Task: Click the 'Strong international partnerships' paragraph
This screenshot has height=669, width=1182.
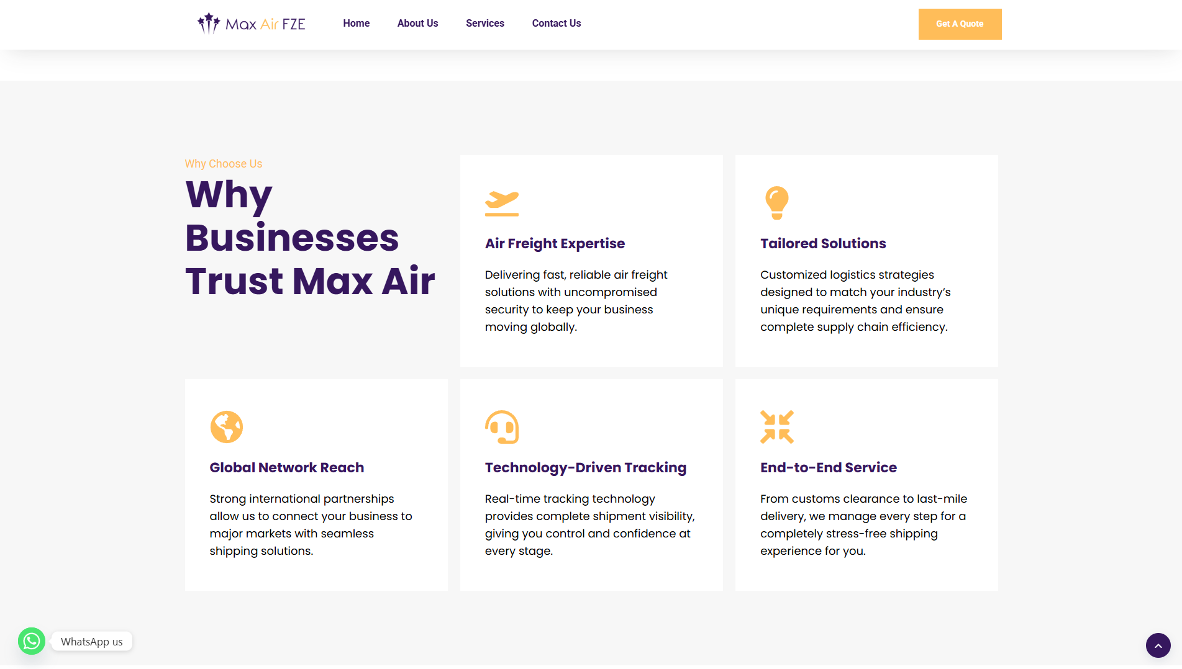Action: [x=311, y=524]
